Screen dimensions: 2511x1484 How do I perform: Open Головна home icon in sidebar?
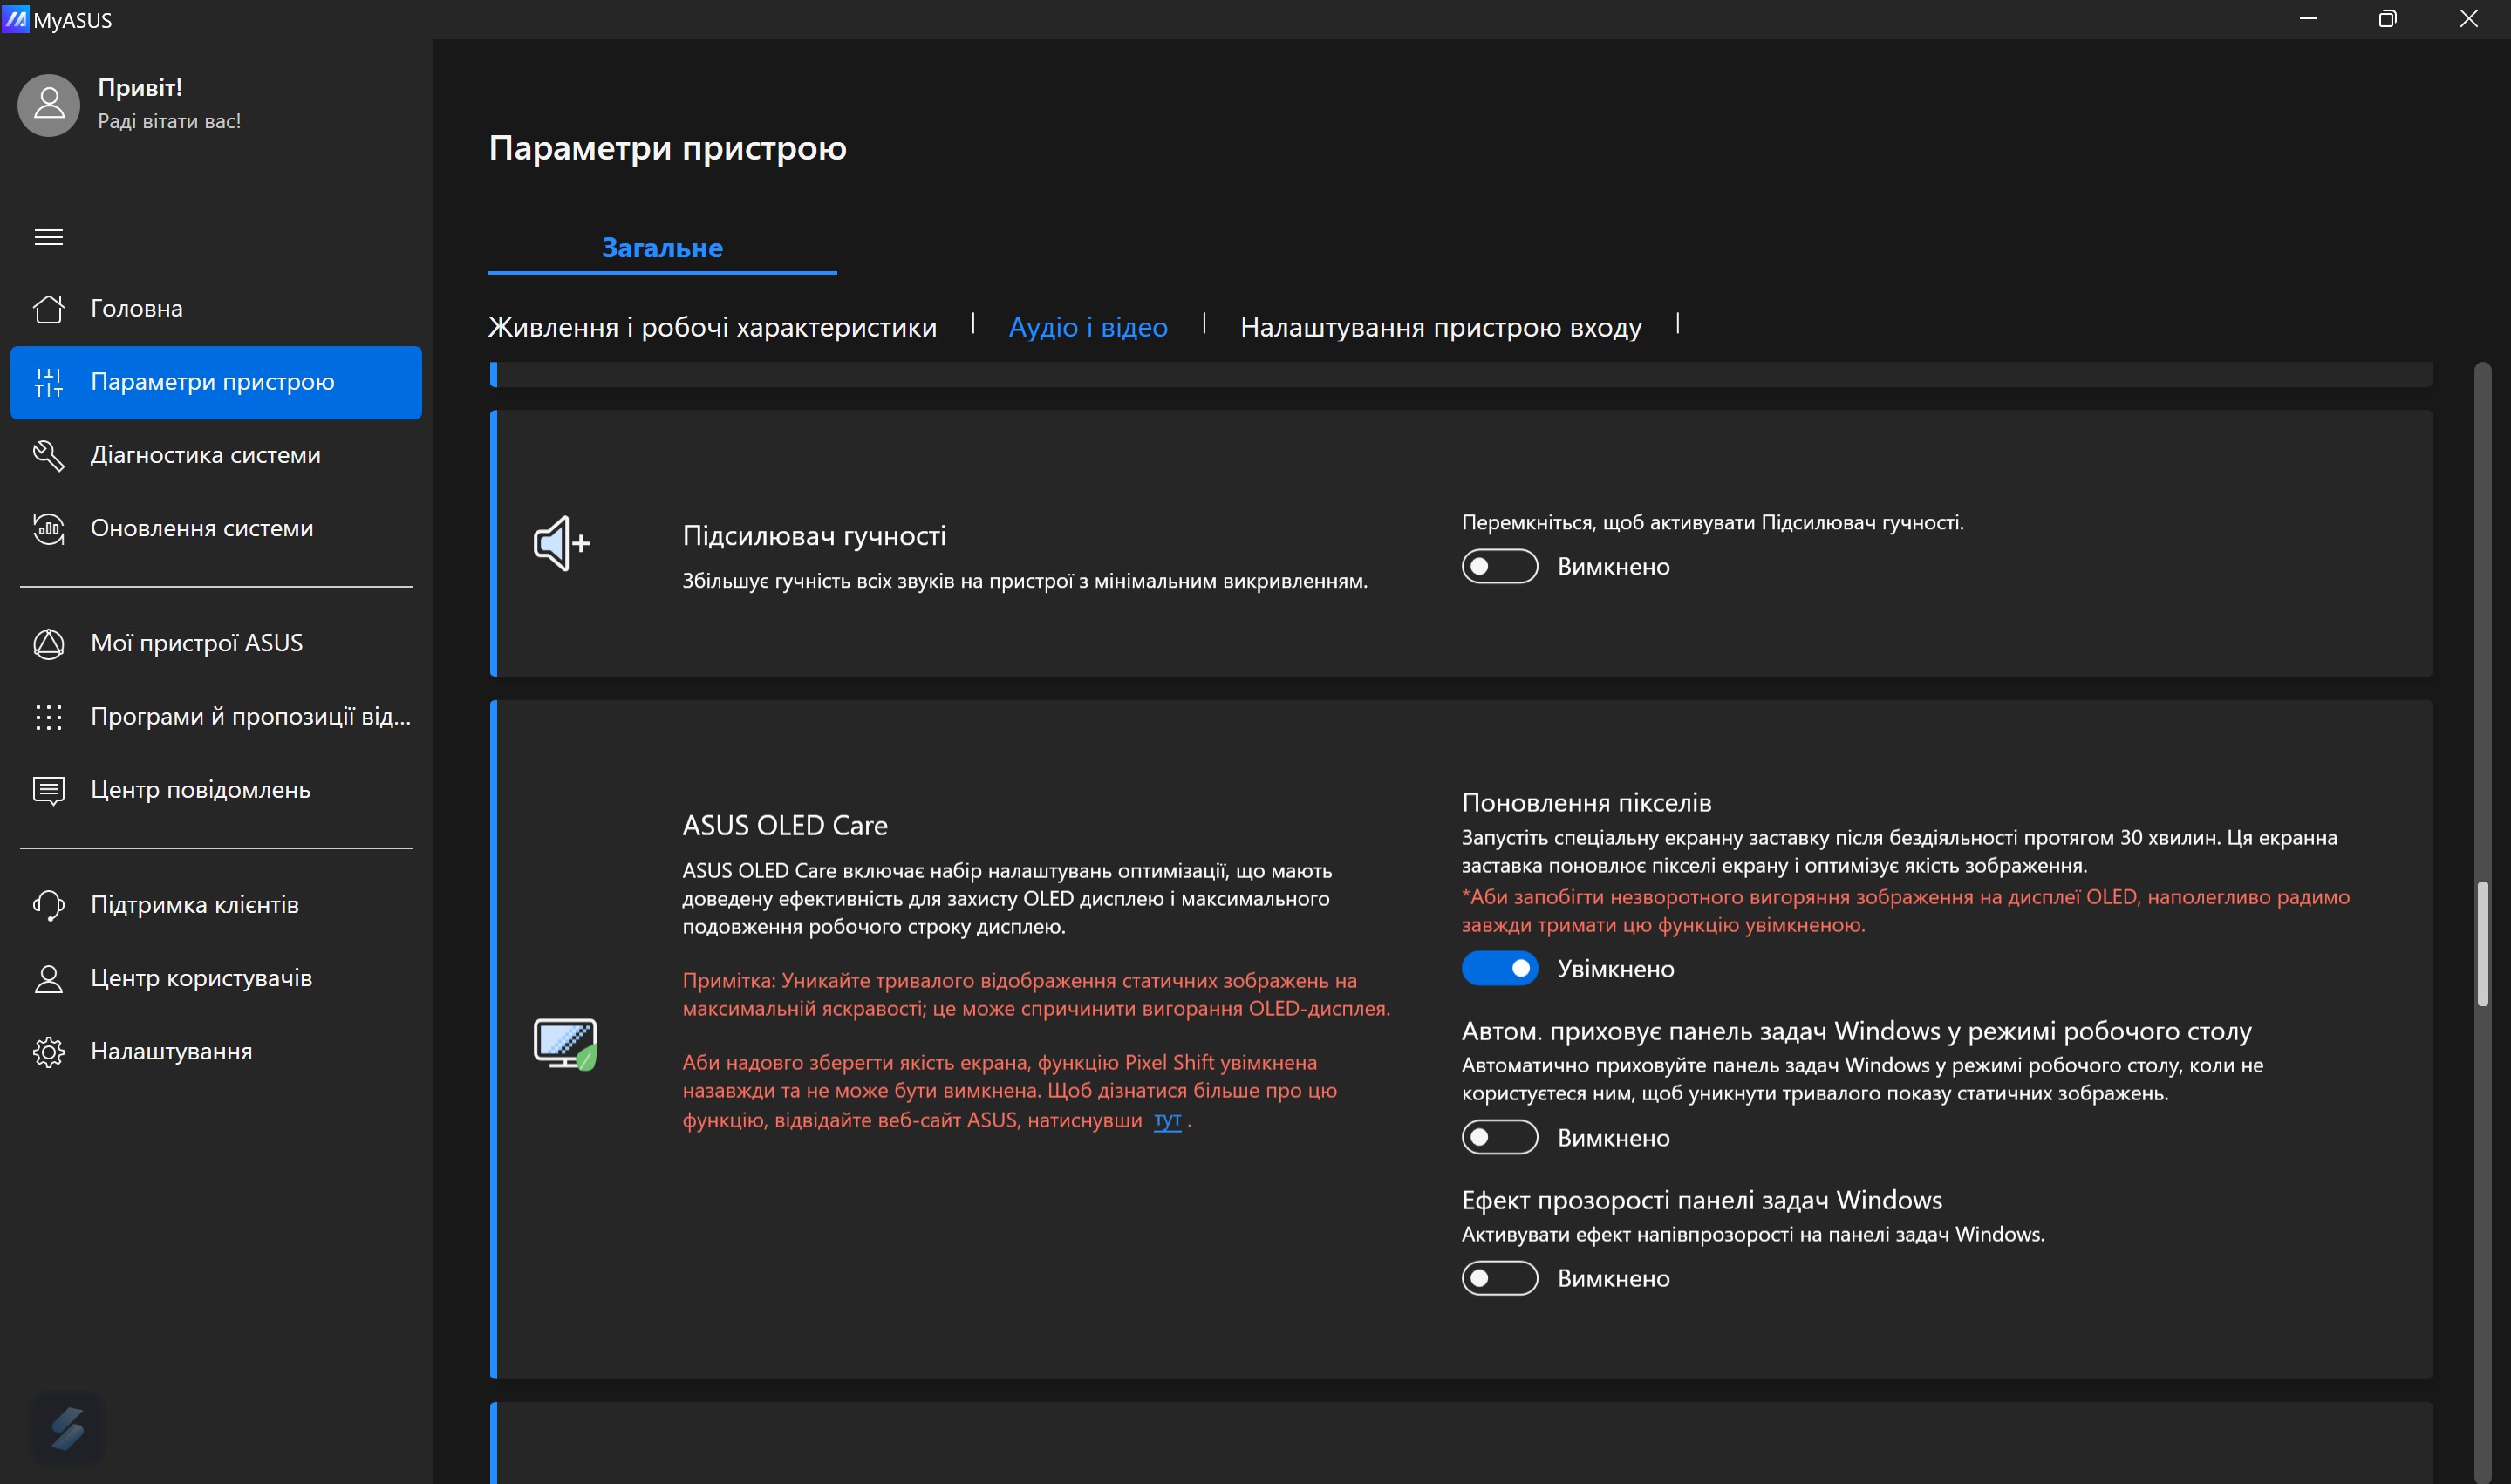pyautogui.click(x=48, y=309)
